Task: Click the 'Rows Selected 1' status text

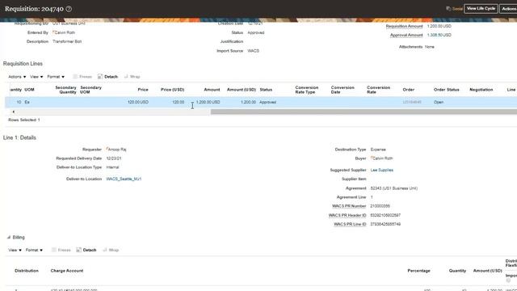Action: tap(24, 120)
